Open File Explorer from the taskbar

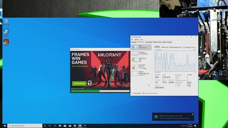tap(60, 126)
